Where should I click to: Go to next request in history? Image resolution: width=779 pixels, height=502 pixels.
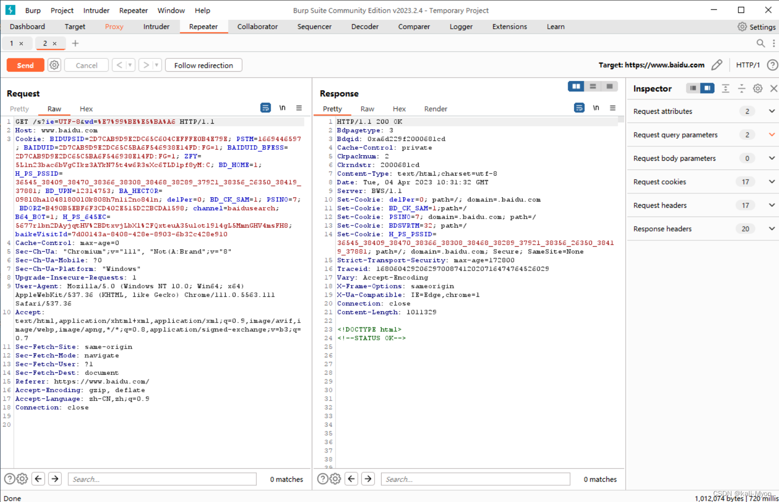(146, 65)
